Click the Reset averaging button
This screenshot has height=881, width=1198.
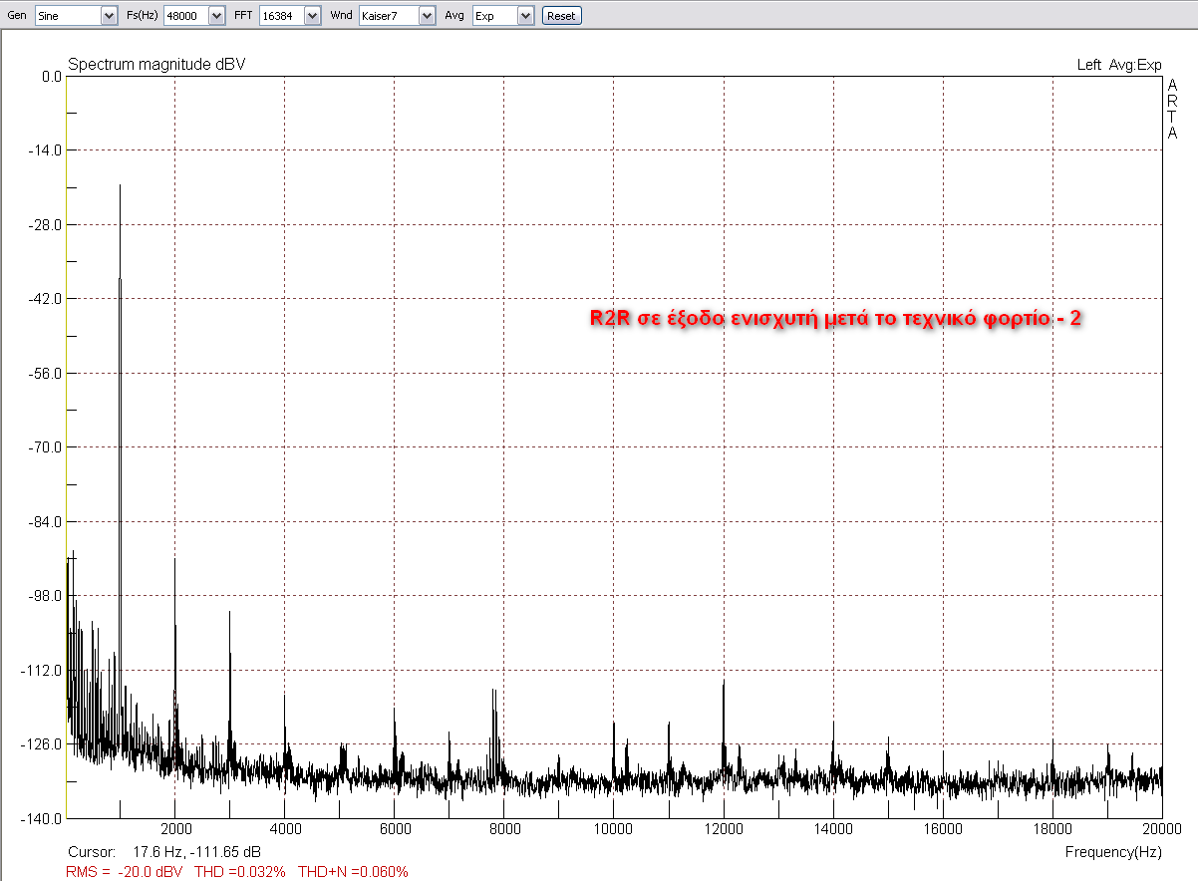[561, 15]
